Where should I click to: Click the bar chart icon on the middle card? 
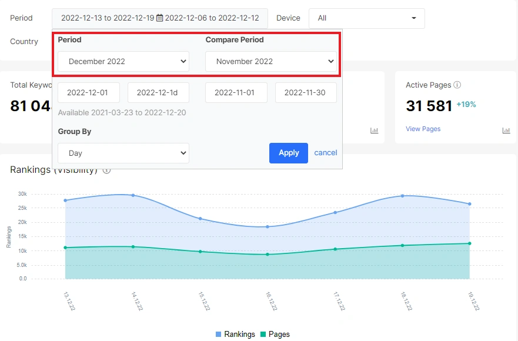375,131
